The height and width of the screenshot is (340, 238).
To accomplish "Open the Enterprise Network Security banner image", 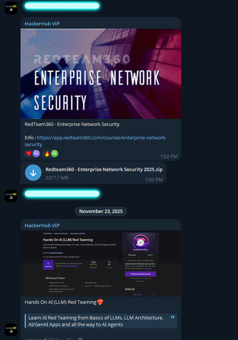I will tap(101, 74).
